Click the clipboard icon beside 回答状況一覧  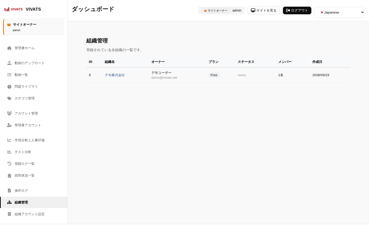pos(9,176)
